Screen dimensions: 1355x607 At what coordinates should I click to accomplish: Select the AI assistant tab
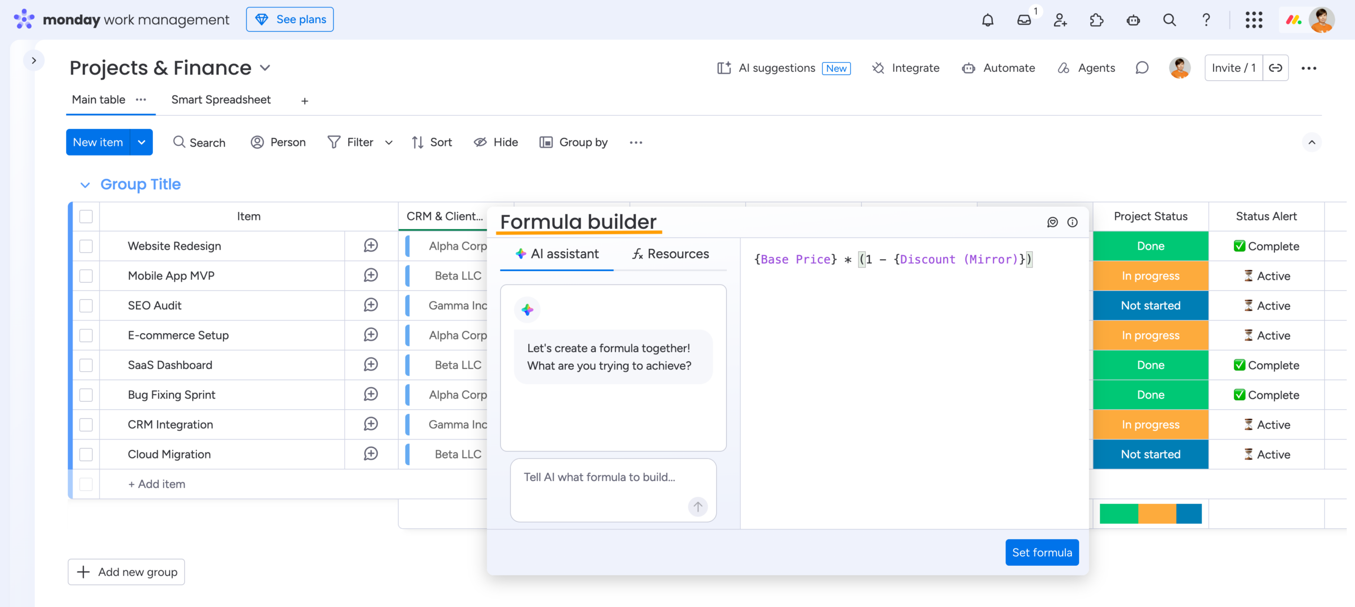click(x=557, y=254)
